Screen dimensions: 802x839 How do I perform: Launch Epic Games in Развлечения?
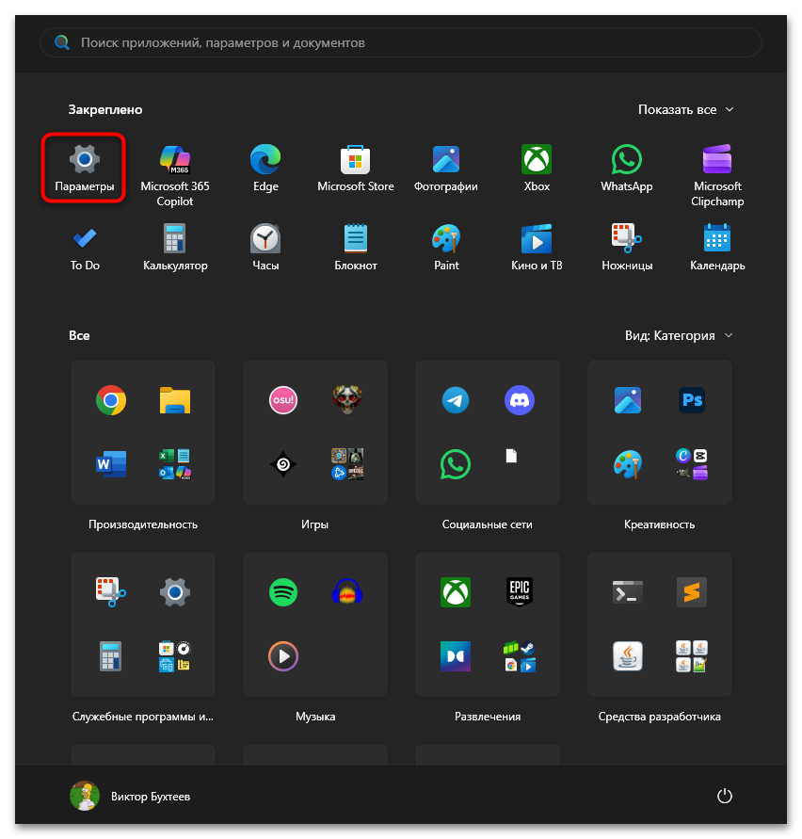(x=520, y=592)
